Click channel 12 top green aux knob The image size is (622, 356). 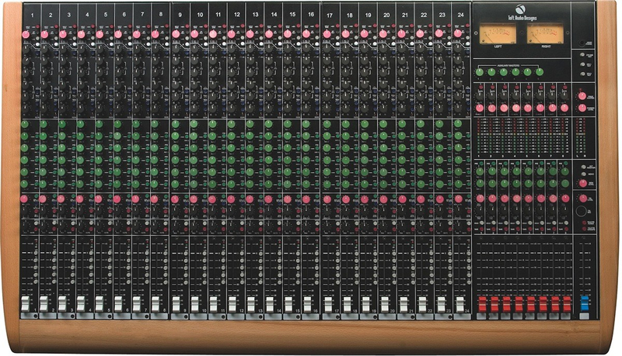point(231,124)
